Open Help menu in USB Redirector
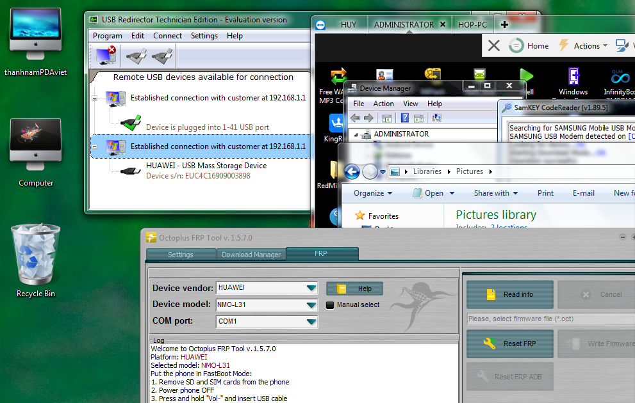This screenshot has width=635, height=403. [235, 36]
